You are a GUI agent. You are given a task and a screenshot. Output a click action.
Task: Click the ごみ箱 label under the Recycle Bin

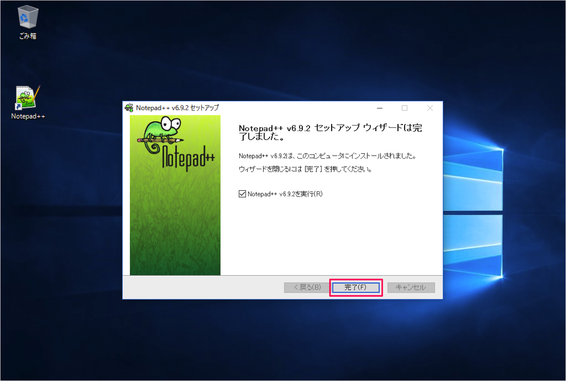27,36
